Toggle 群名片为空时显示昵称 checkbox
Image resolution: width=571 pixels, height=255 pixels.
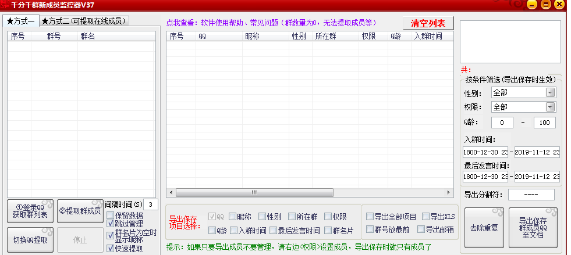[110, 235]
